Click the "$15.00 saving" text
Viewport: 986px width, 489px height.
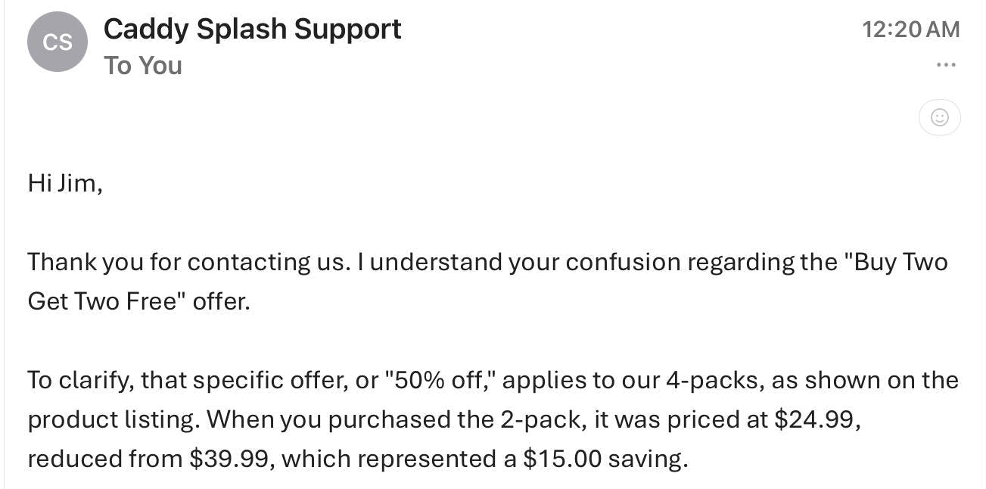click(605, 459)
